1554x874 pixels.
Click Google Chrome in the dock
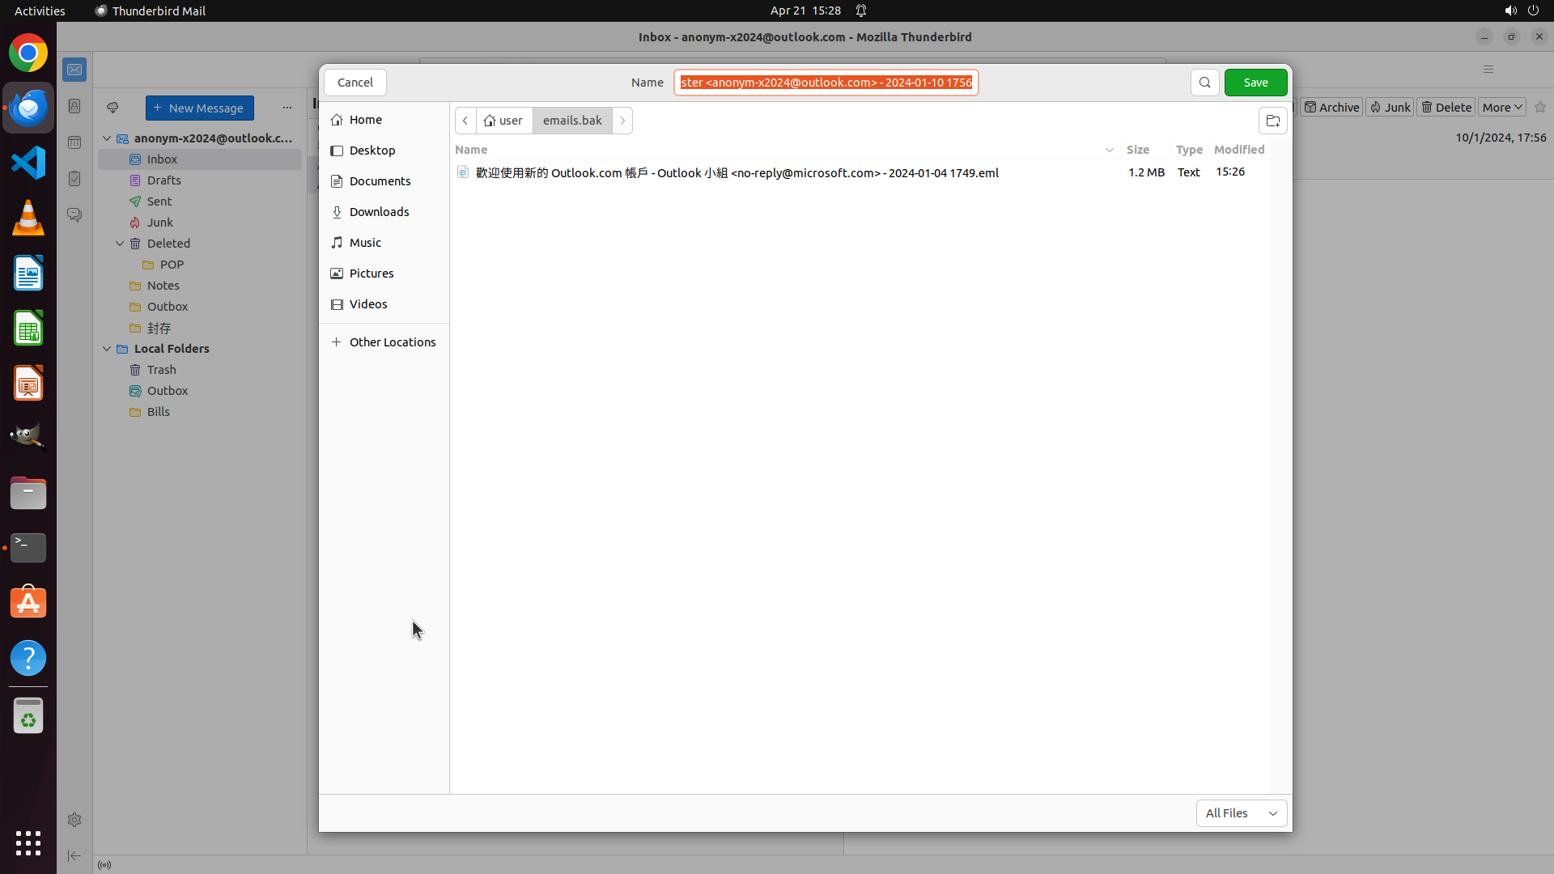28,53
